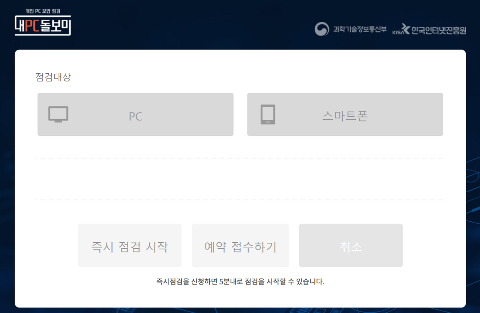Click the 개인 PC 보안 점검 tagline
Viewport: 480px width, 313px height.
coord(43,12)
